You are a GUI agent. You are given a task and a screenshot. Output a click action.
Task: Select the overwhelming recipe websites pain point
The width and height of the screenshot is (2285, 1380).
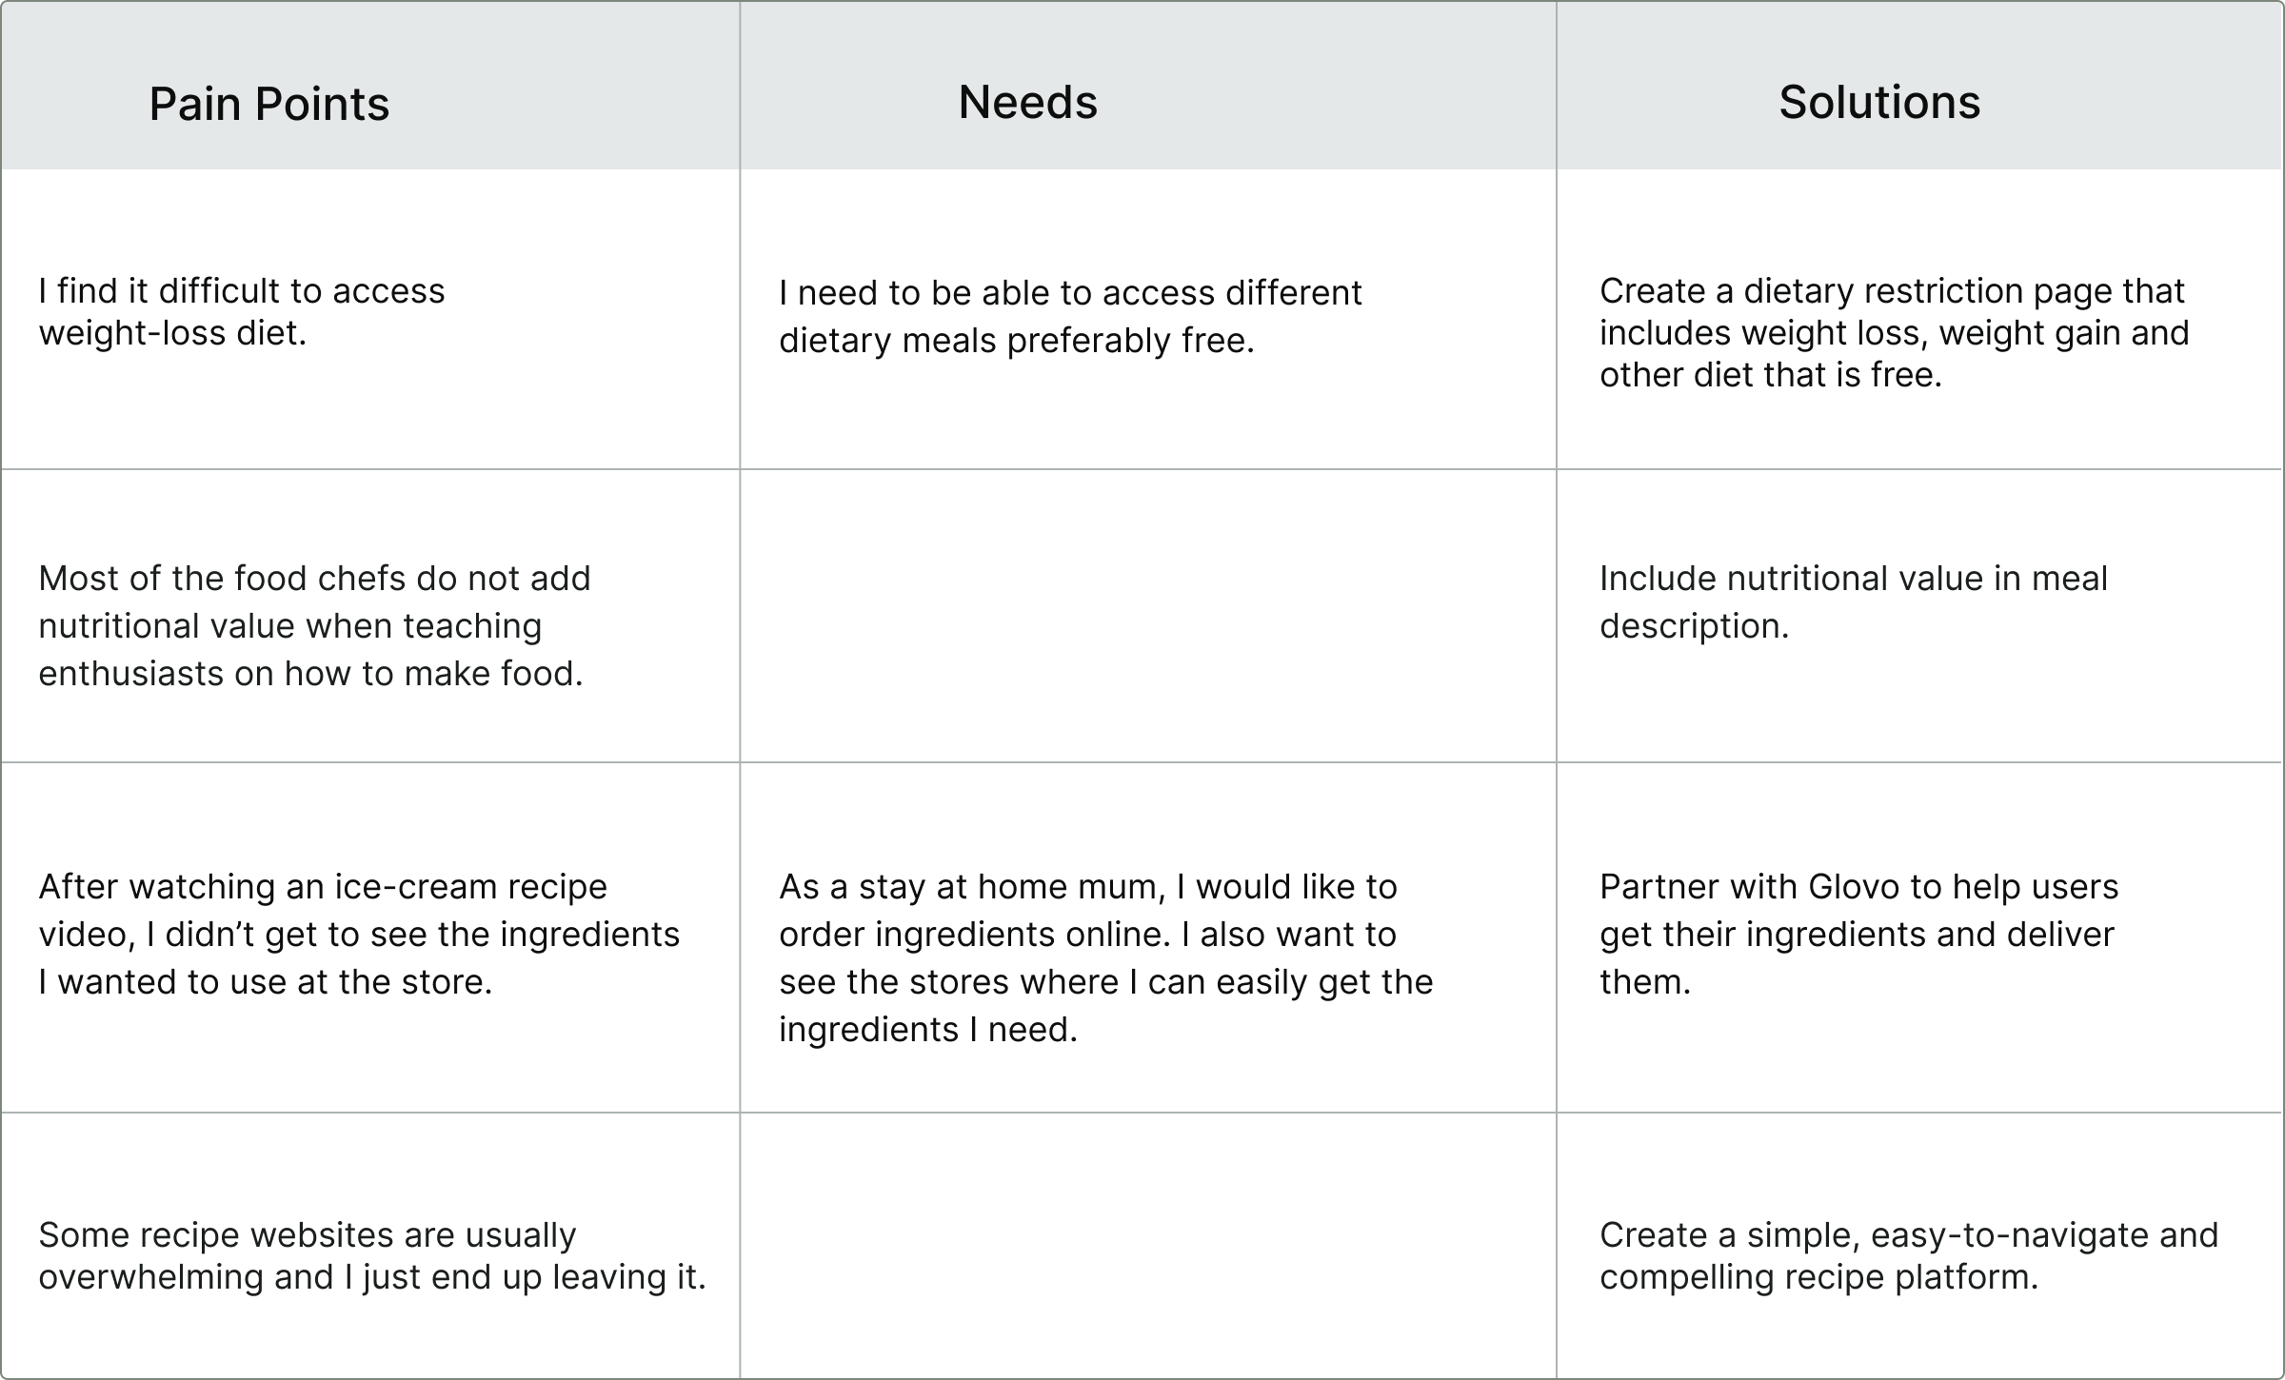[x=371, y=1255]
